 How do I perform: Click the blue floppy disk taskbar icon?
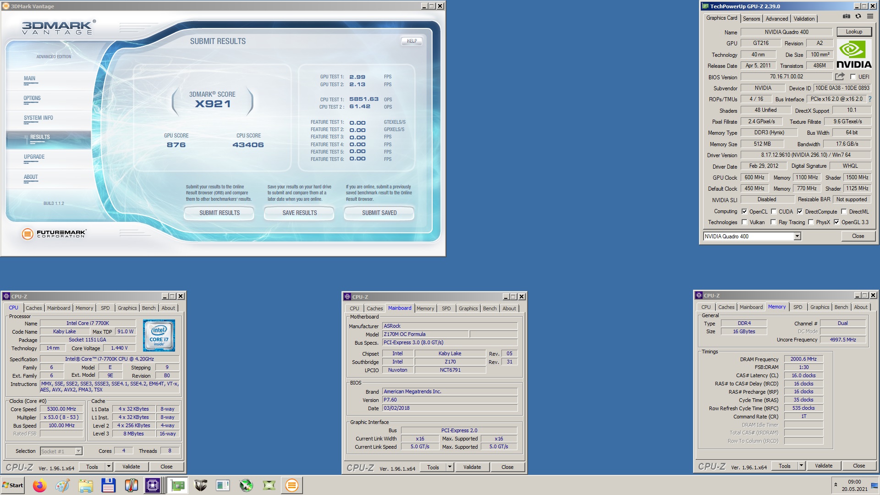108,485
